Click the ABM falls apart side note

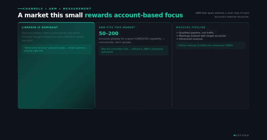(222, 15)
